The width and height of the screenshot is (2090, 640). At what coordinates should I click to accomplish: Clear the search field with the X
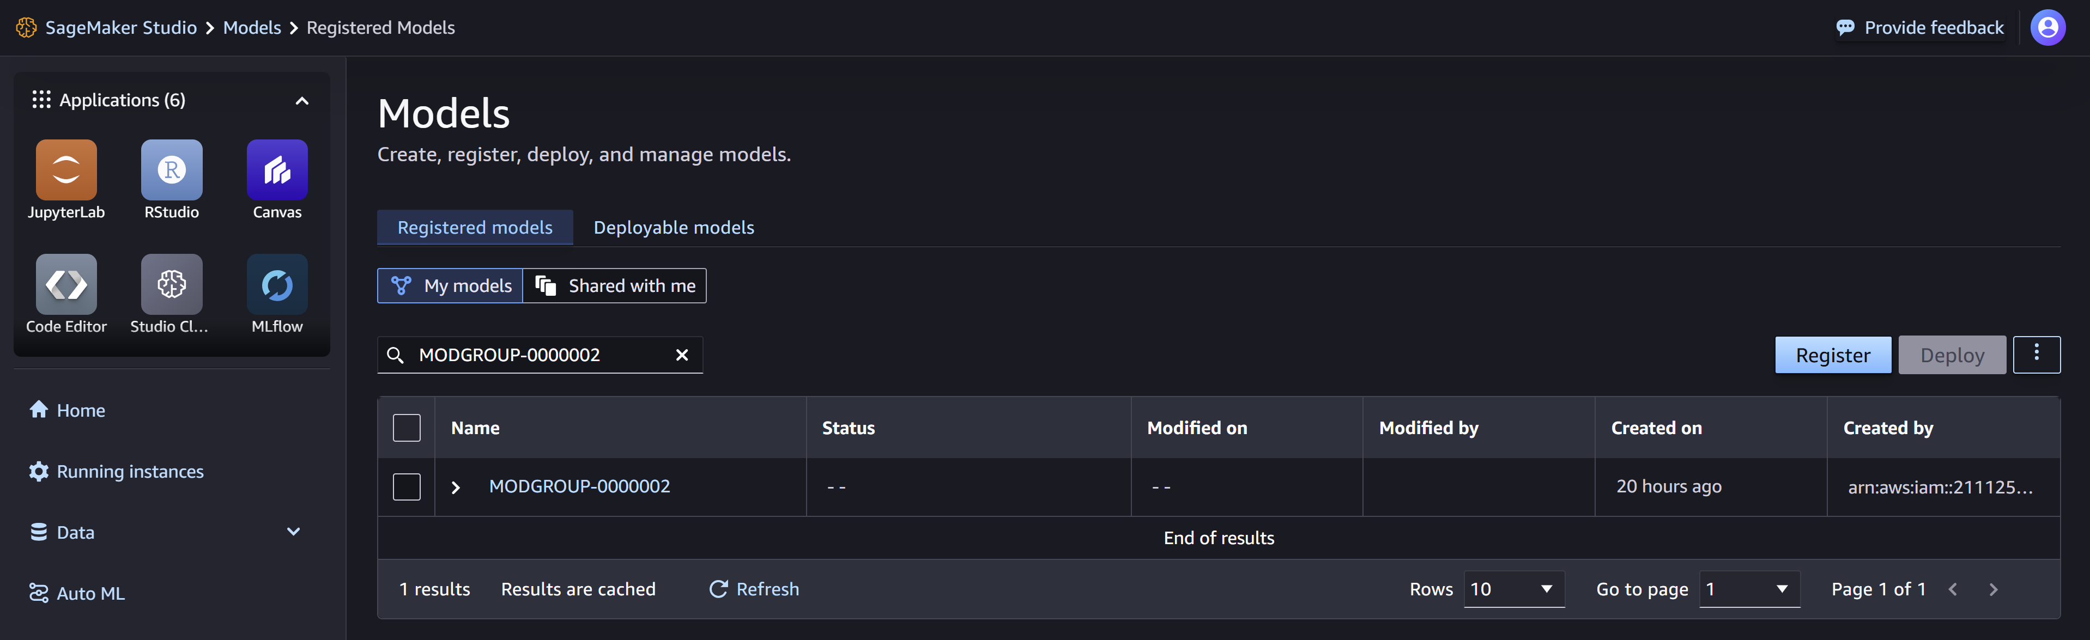(682, 355)
